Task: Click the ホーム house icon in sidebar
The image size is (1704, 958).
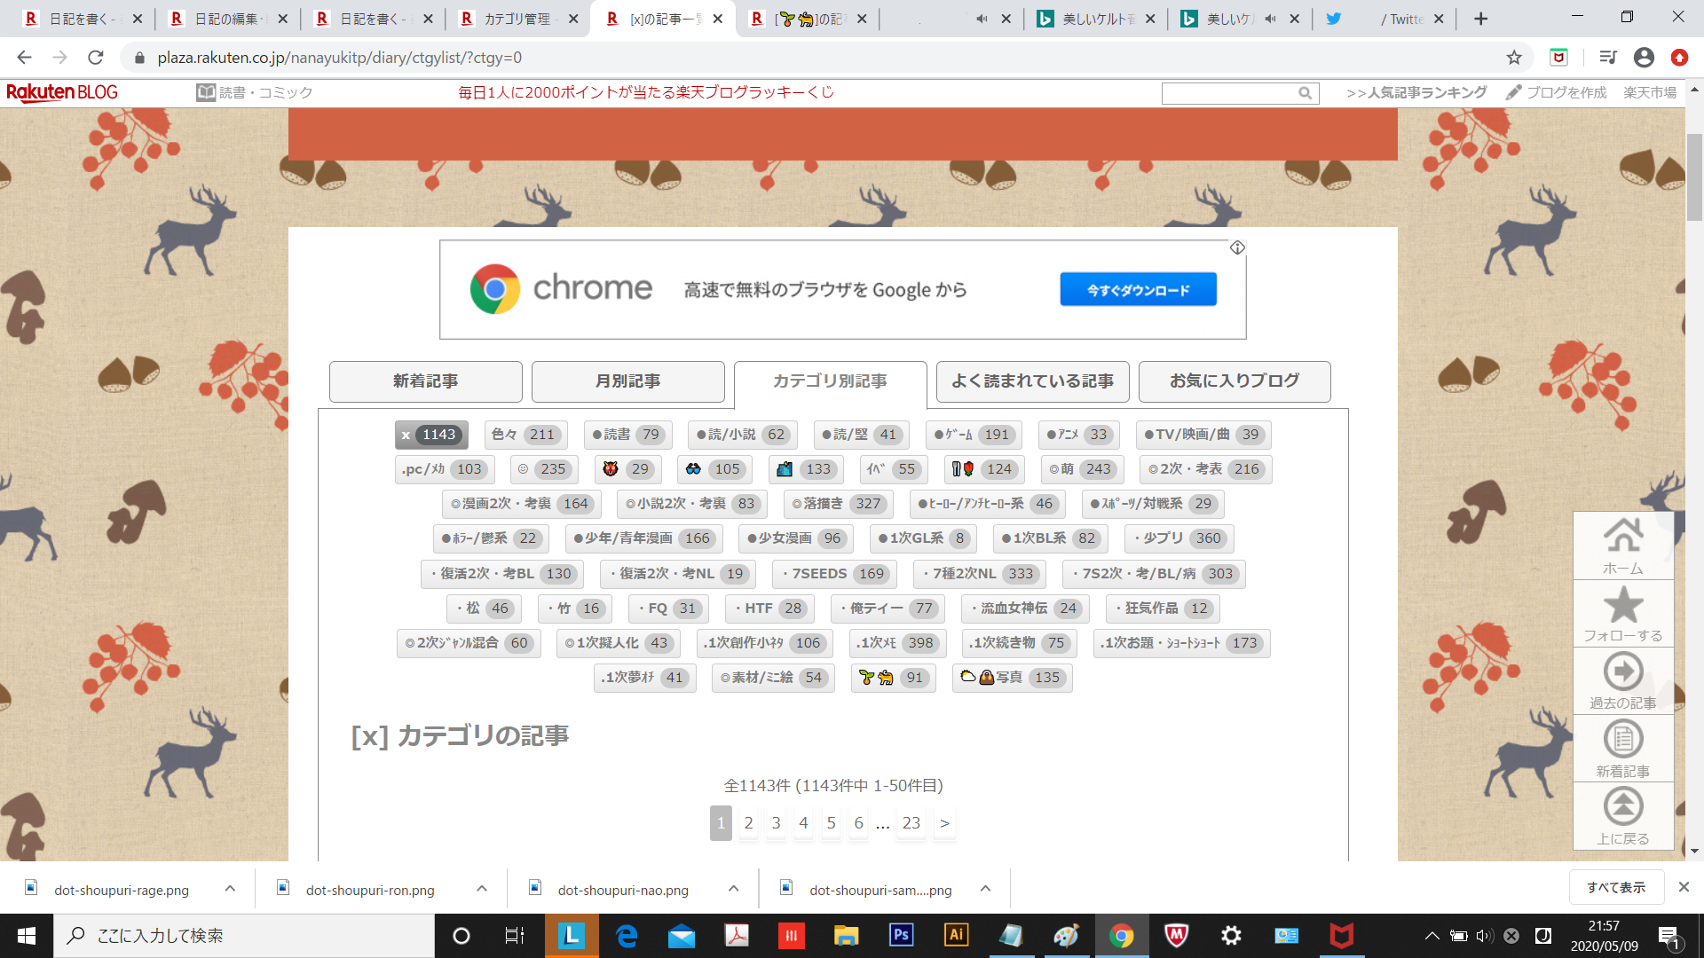Action: (x=1622, y=537)
